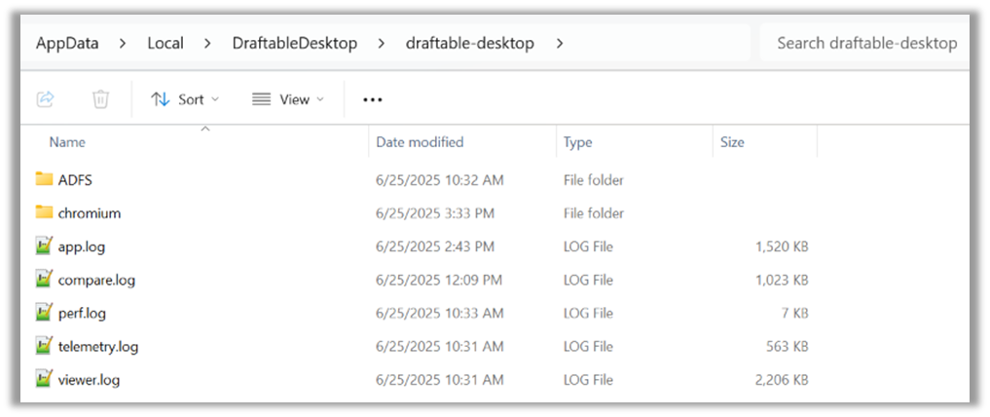Screen dimensions: 990x417
Task: Click the 563 KB size value
Action: click(x=787, y=347)
